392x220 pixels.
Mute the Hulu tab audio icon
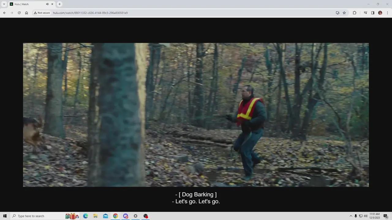click(x=47, y=4)
